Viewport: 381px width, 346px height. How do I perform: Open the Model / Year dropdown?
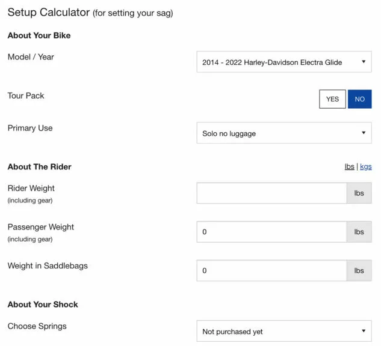pos(284,62)
